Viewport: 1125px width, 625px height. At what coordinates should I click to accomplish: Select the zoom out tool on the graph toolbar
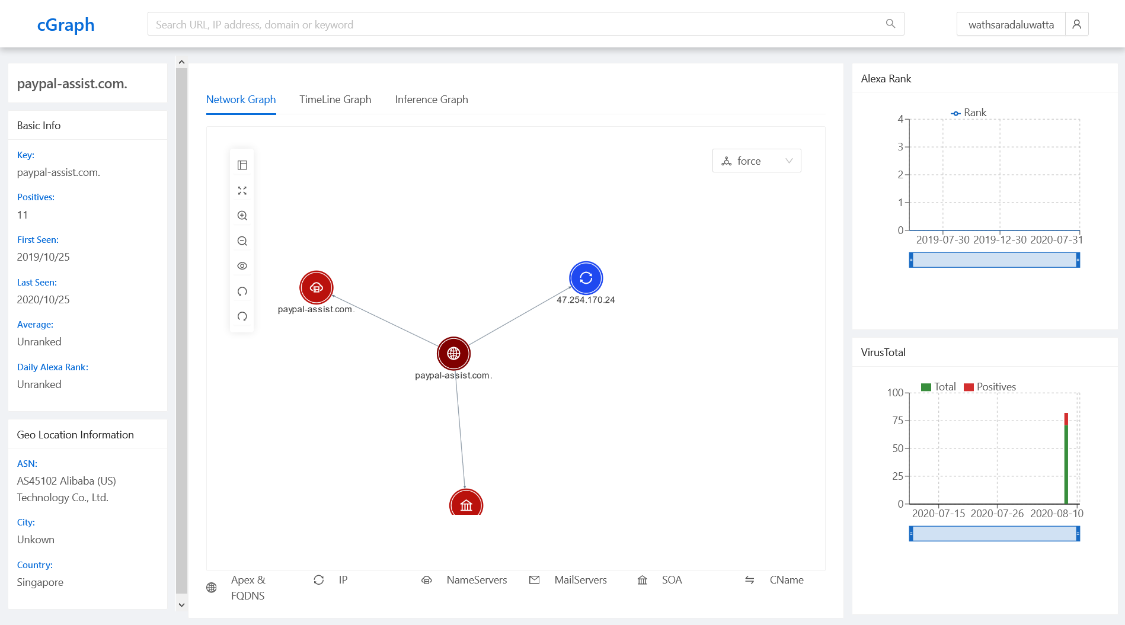242,241
